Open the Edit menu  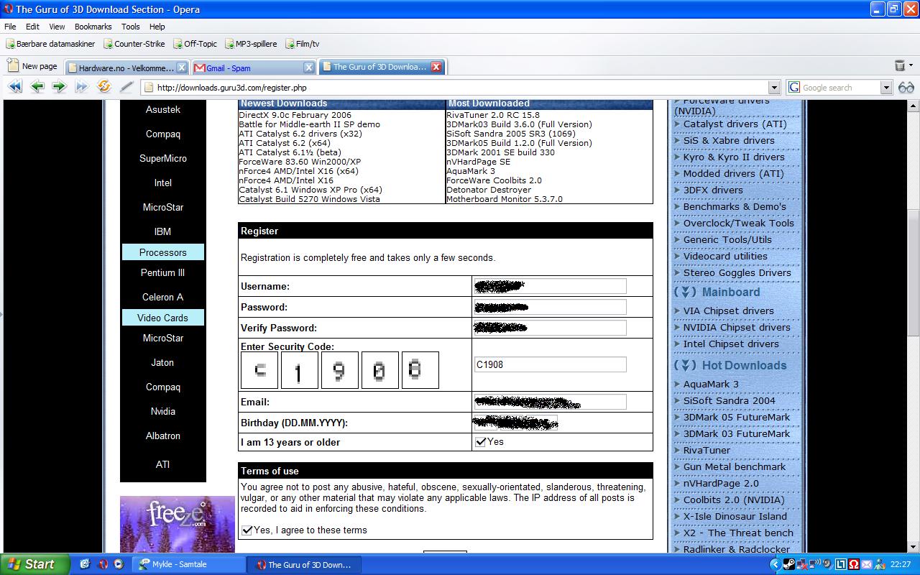(32, 27)
